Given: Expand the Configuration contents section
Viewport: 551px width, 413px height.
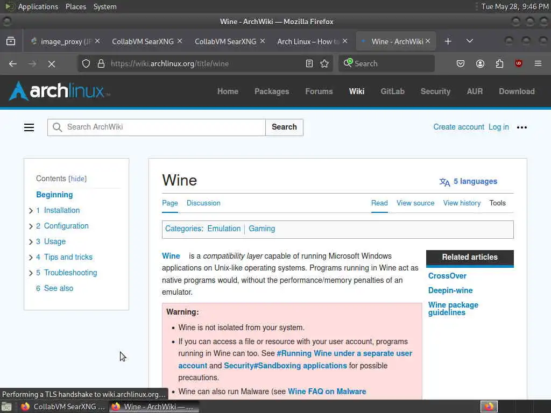Looking at the screenshot, I should 31,226.
